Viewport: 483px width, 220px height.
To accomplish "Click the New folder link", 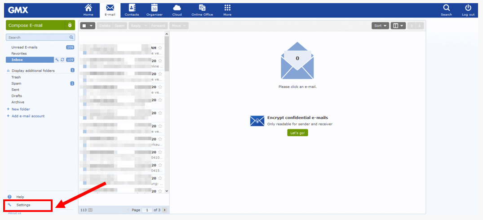I will click(x=21, y=109).
